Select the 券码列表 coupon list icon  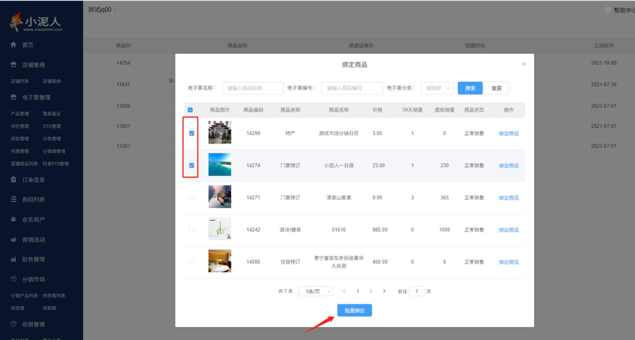[13, 200]
